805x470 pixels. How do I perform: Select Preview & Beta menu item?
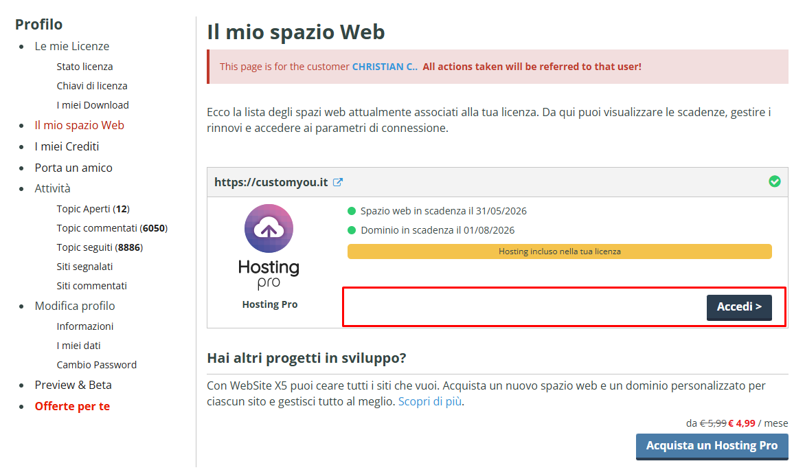[x=73, y=385]
